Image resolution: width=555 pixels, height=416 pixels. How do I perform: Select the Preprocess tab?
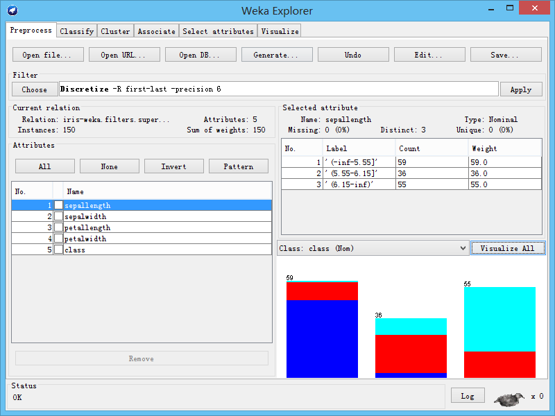pos(31,30)
